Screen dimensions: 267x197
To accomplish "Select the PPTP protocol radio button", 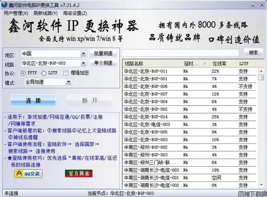I will point(23,73).
